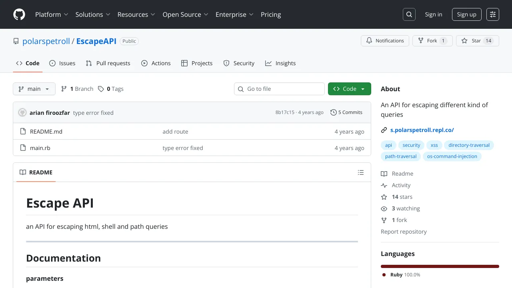Open the latest commit message link

coord(93,113)
